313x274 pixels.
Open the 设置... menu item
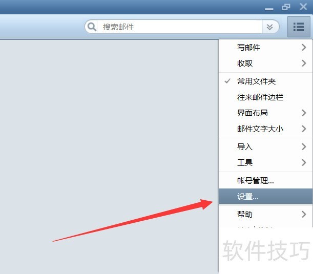(248, 197)
